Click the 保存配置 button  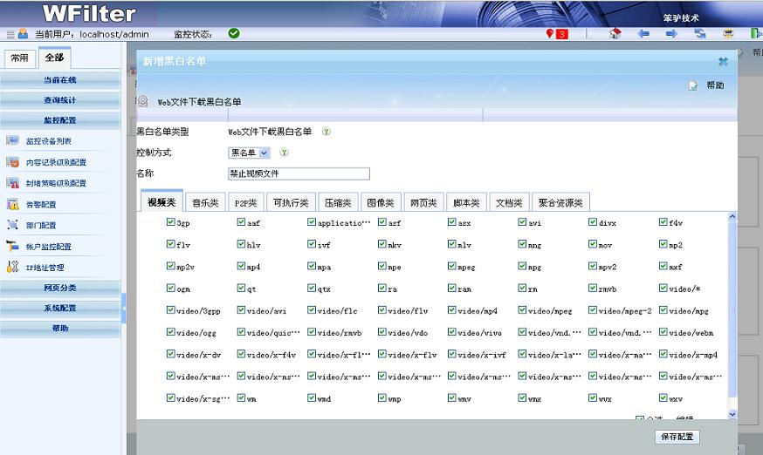click(x=677, y=437)
